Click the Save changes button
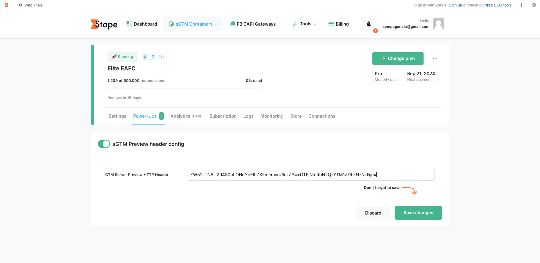The image size is (540, 263). click(x=418, y=213)
